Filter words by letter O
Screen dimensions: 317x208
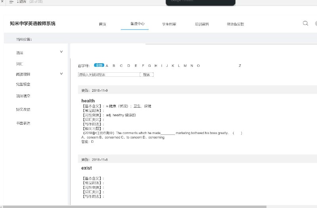[x=199, y=66]
